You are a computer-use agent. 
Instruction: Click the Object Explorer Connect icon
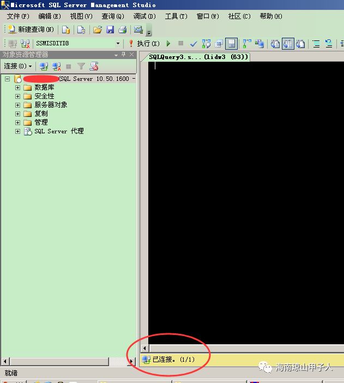coord(44,67)
